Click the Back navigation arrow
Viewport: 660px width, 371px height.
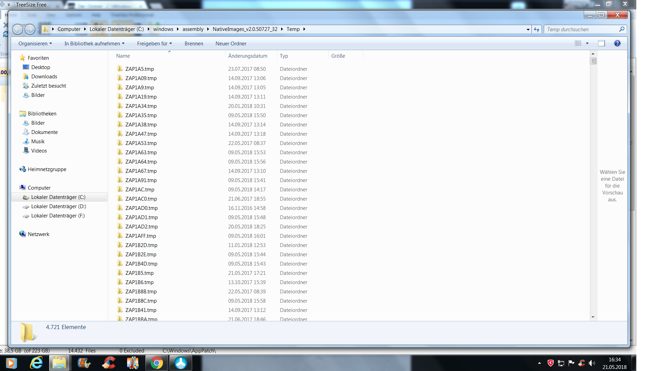pyautogui.click(x=18, y=30)
